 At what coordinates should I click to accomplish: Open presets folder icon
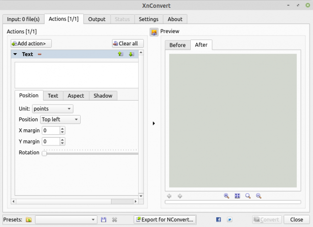click(x=29, y=220)
